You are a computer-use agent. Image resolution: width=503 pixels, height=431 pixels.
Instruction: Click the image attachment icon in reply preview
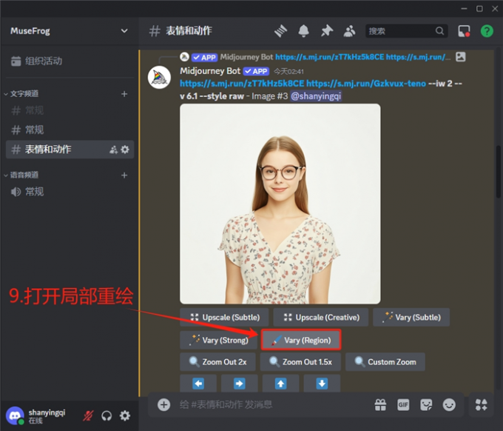click(x=460, y=57)
